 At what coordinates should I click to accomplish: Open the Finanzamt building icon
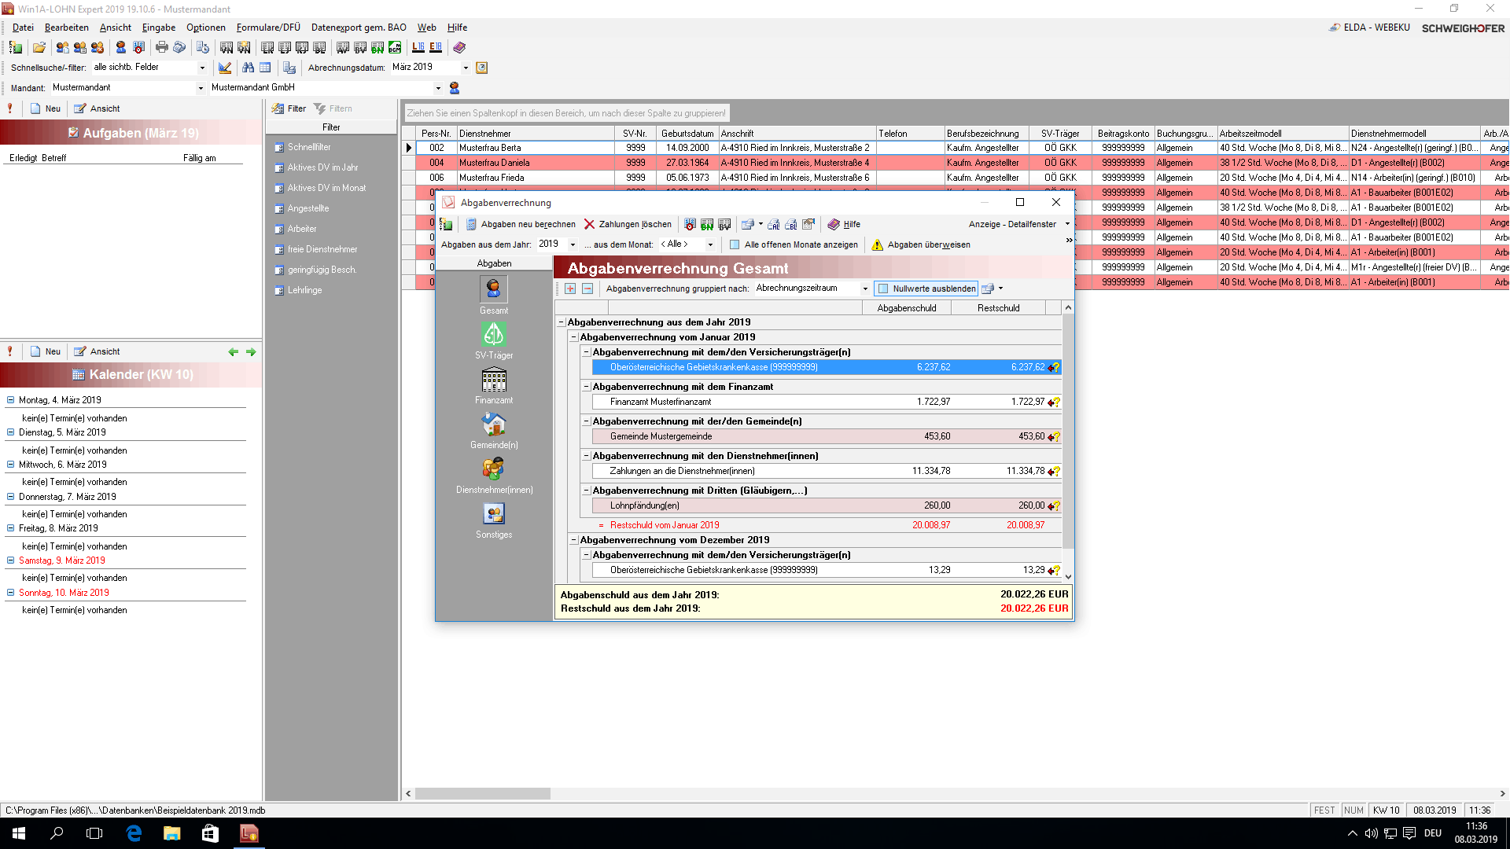pos(494,380)
